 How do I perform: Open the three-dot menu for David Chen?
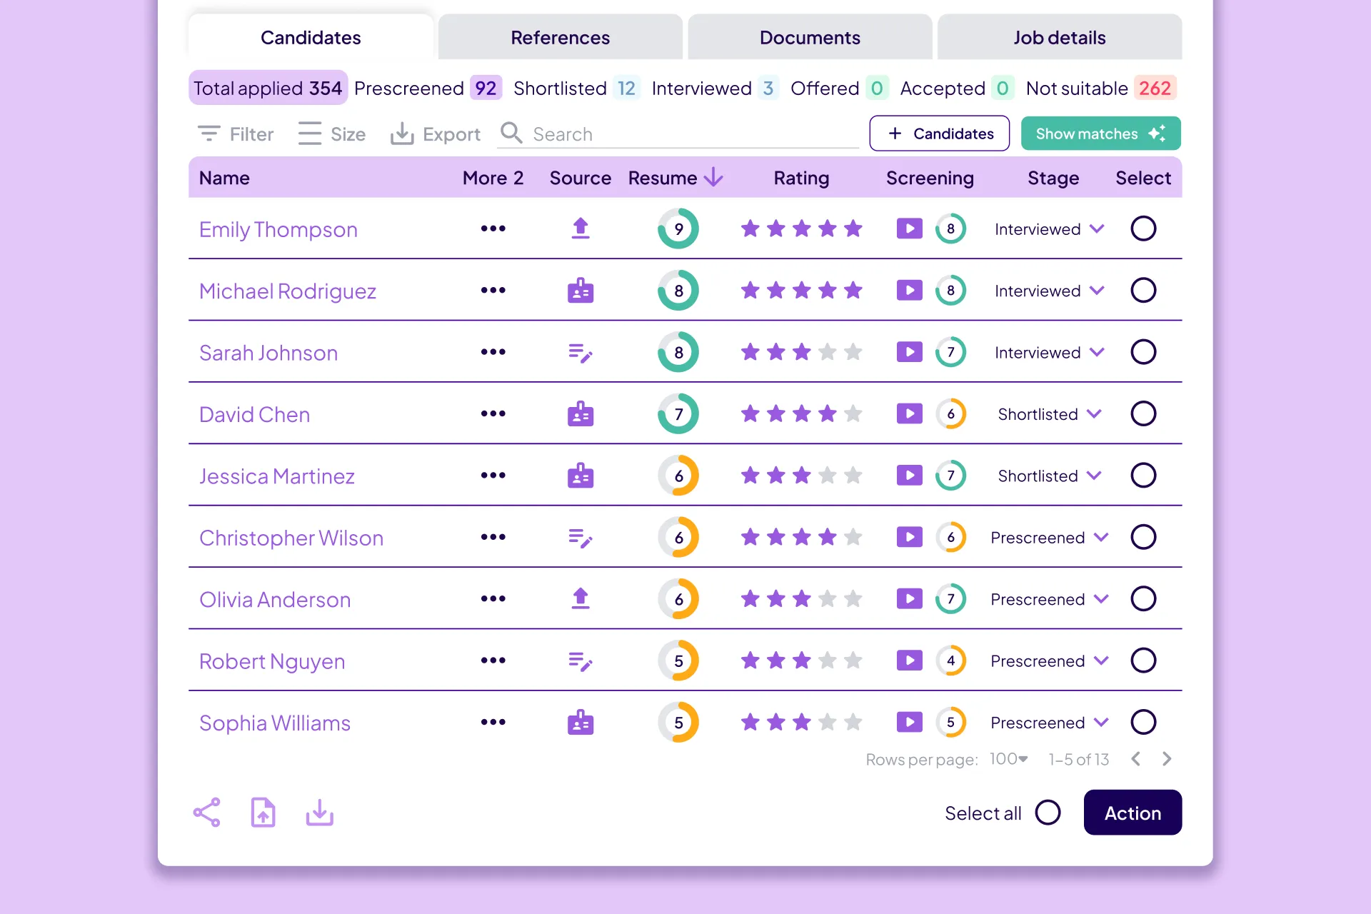point(493,413)
